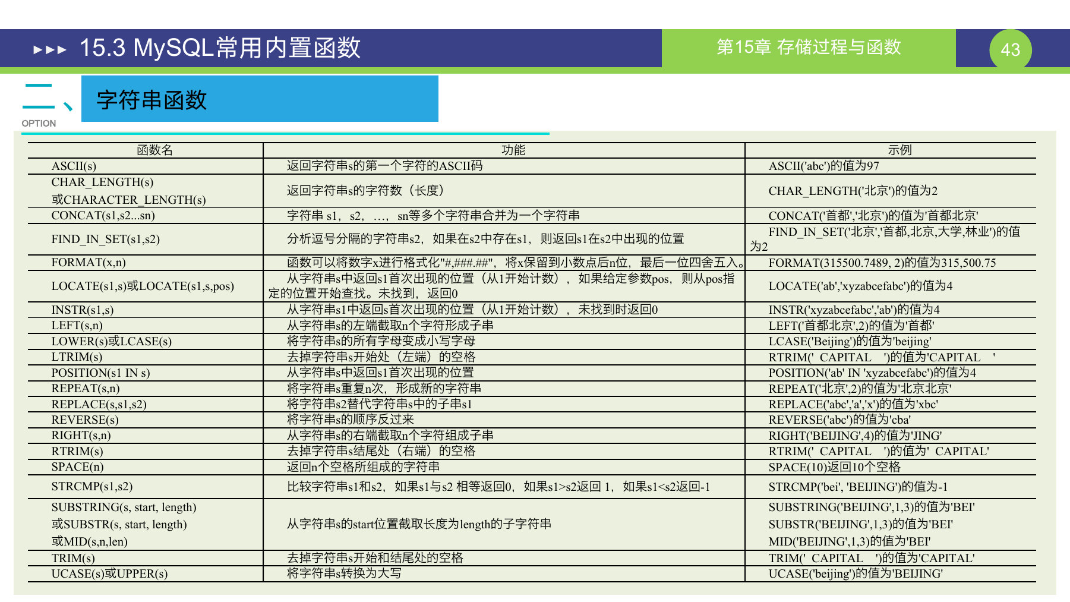This screenshot has height=602, width=1070.
Task: Click the page number 43 circle
Action: point(1010,49)
